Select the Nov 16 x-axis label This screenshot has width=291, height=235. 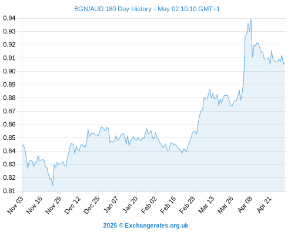click(x=34, y=205)
